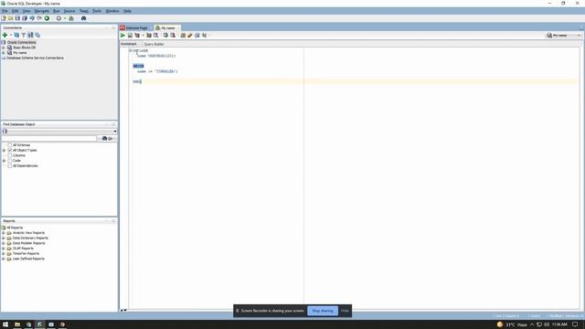Expand the Basic Blocks DB connection
Viewport: 585px width, 329px height.
4,48
